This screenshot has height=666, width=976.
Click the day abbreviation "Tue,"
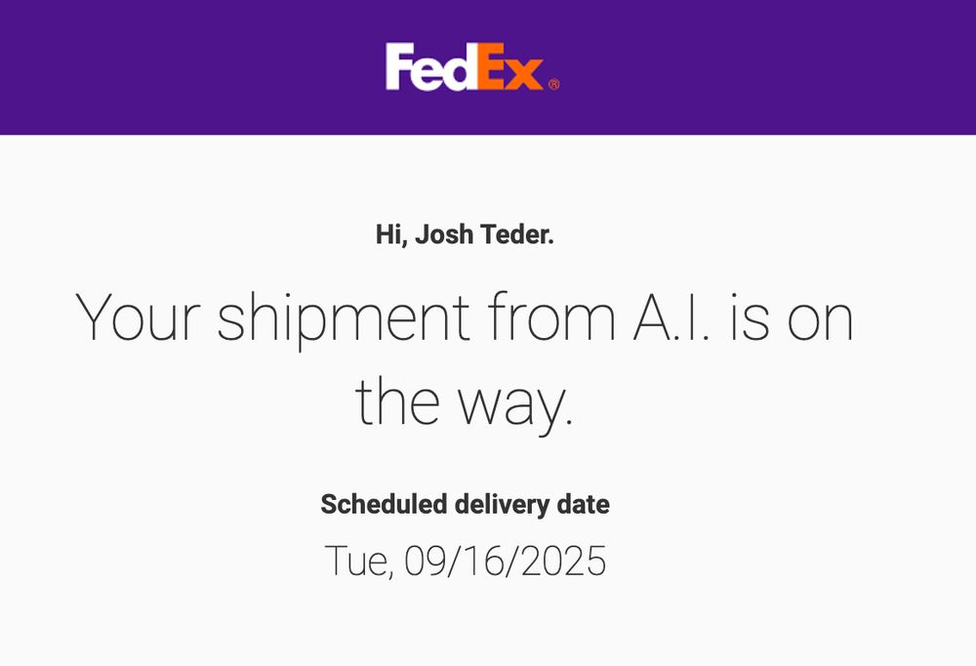click(360, 561)
